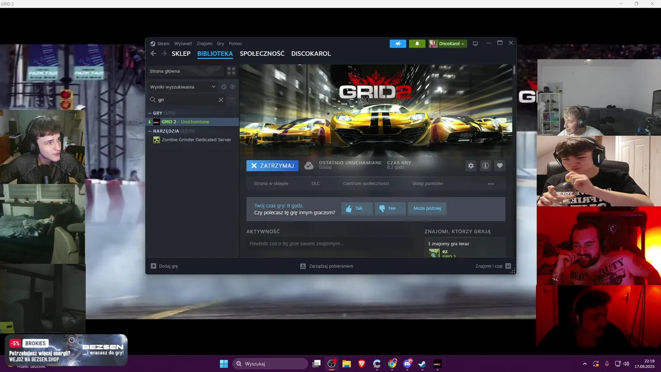
Task: Open the clock and date panel
Action: pos(644,364)
